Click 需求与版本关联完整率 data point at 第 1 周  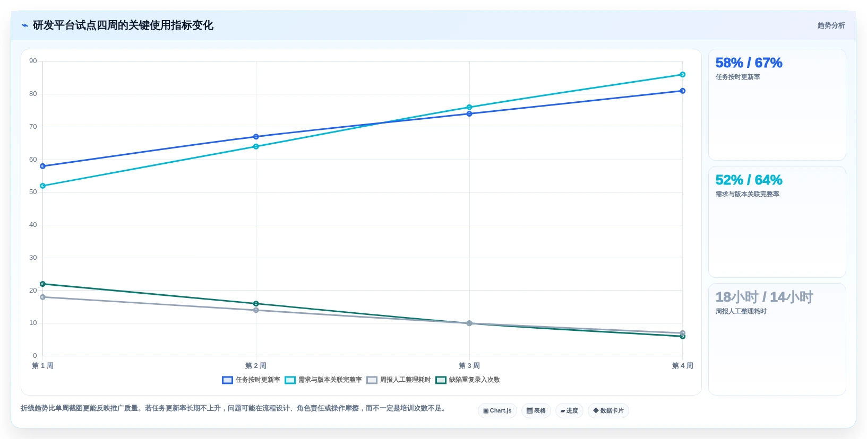coord(43,186)
